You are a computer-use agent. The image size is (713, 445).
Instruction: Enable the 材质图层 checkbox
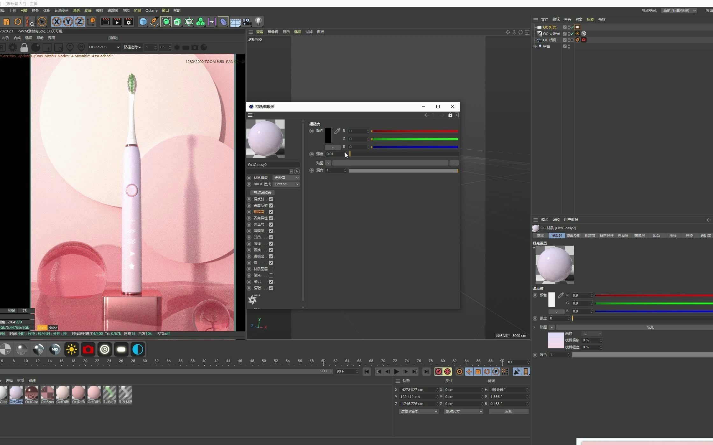click(271, 269)
